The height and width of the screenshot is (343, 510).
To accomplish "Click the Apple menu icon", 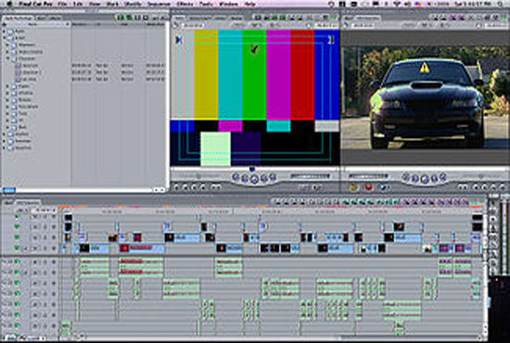I will [8, 4].
